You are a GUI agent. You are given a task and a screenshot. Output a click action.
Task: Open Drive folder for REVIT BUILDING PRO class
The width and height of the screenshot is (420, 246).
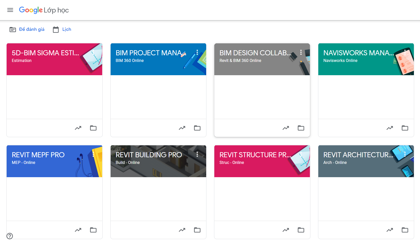pos(197,230)
